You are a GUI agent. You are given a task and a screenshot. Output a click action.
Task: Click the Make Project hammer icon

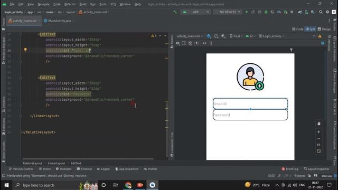point(175,12)
